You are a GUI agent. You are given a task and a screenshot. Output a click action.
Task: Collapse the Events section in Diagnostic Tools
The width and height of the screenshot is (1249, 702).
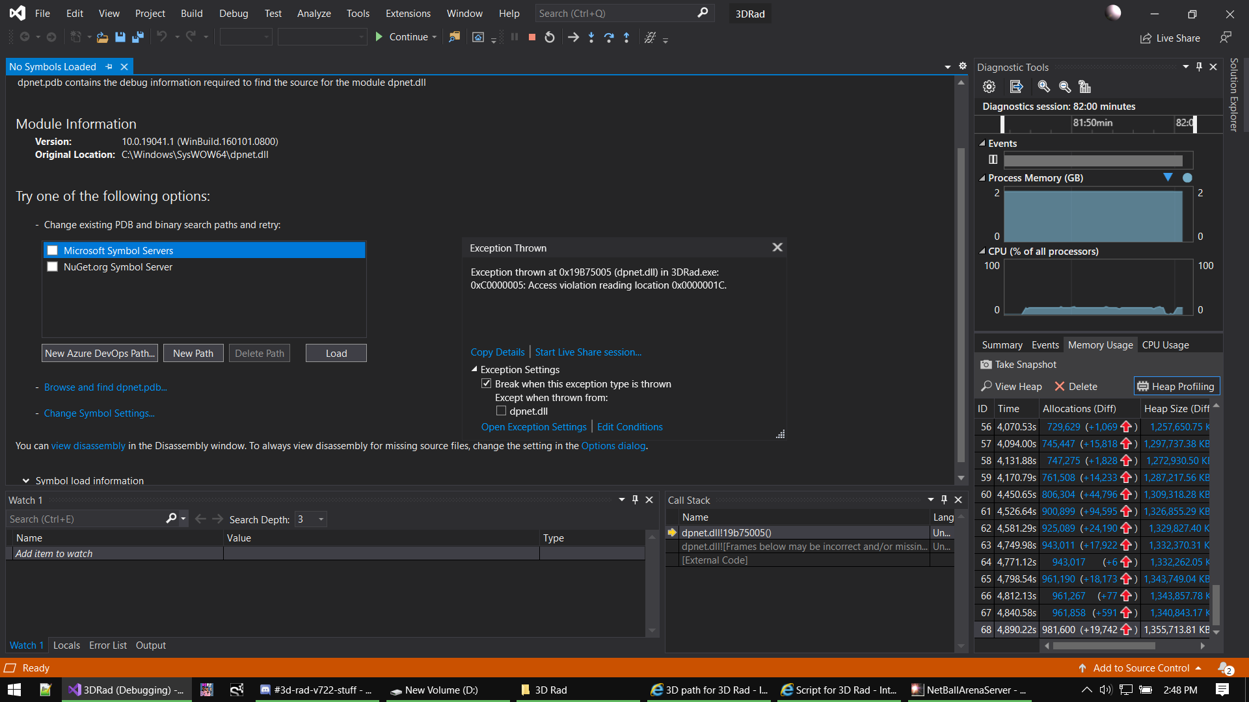coord(982,144)
